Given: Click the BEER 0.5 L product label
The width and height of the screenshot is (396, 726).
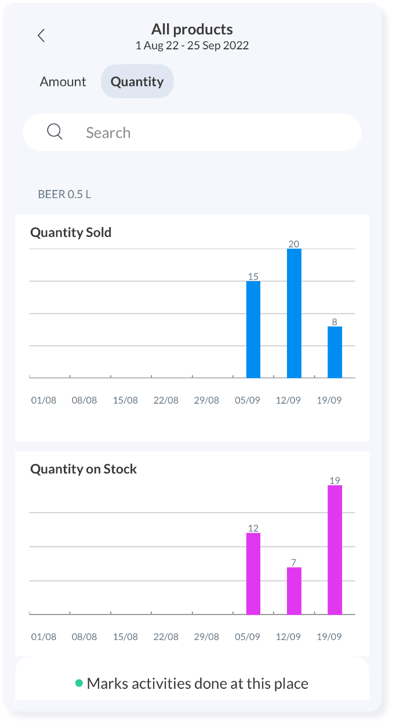Looking at the screenshot, I should 64,194.
